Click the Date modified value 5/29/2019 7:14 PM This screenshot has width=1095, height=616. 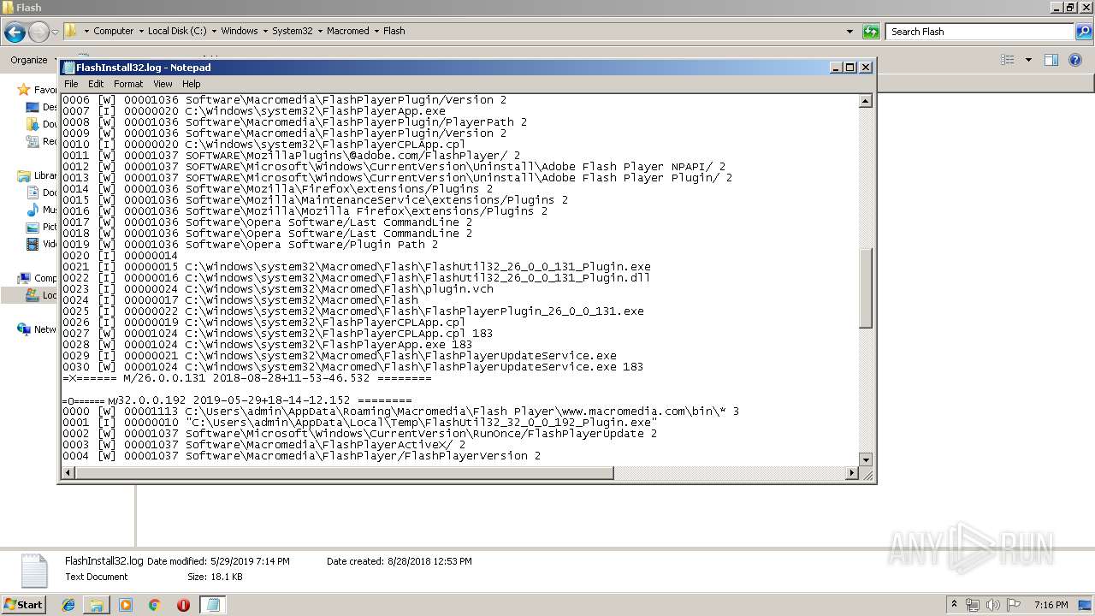(x=250, y=561)
